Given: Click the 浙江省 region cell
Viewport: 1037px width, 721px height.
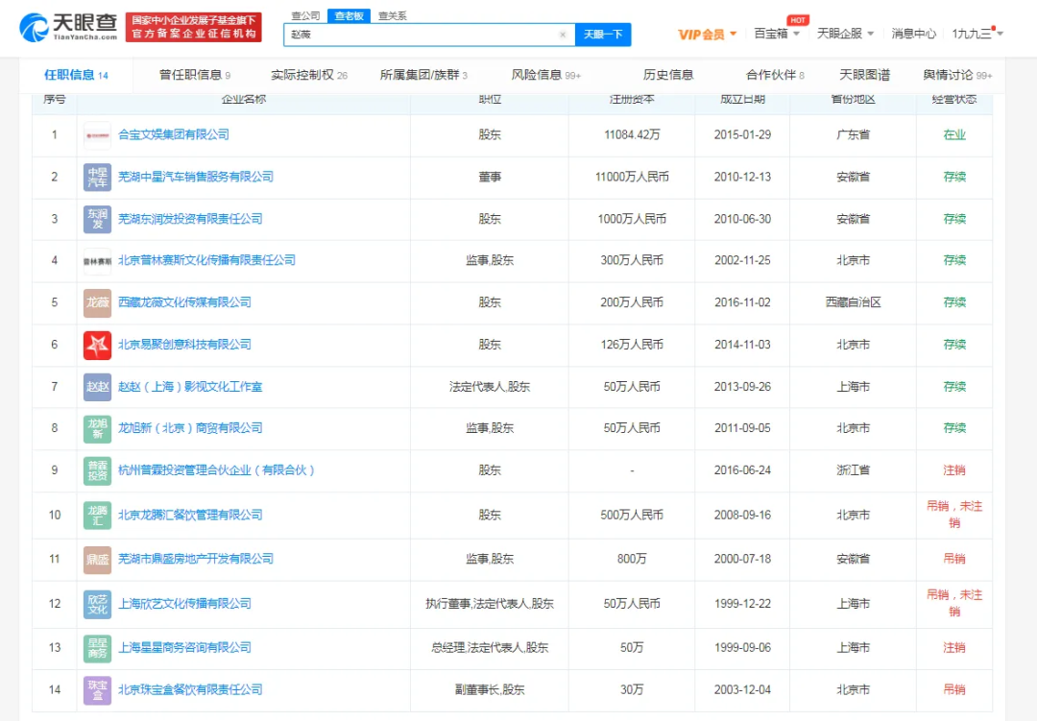Looking at the screenshot, I should pos(854,470).
